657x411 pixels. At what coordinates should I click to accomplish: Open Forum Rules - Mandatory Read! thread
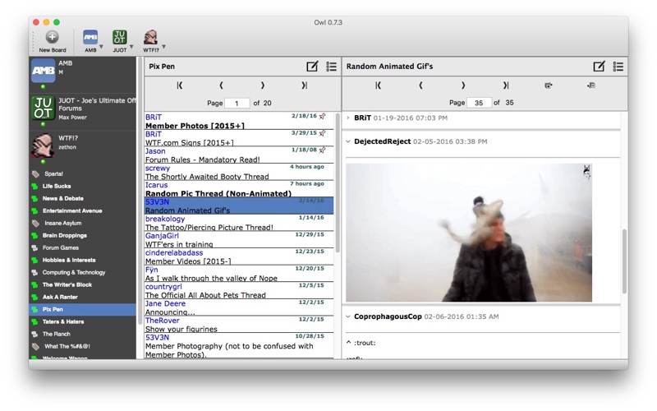tap(239, 155)
